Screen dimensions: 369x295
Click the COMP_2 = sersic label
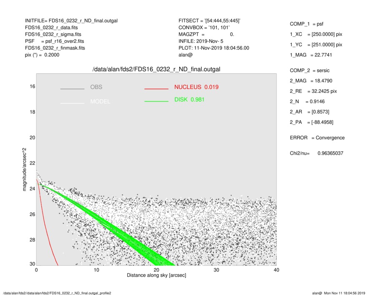[310, 70]
